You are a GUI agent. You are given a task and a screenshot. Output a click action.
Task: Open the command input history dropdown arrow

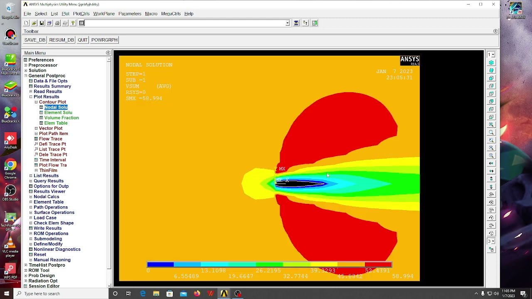pos(287,23)
